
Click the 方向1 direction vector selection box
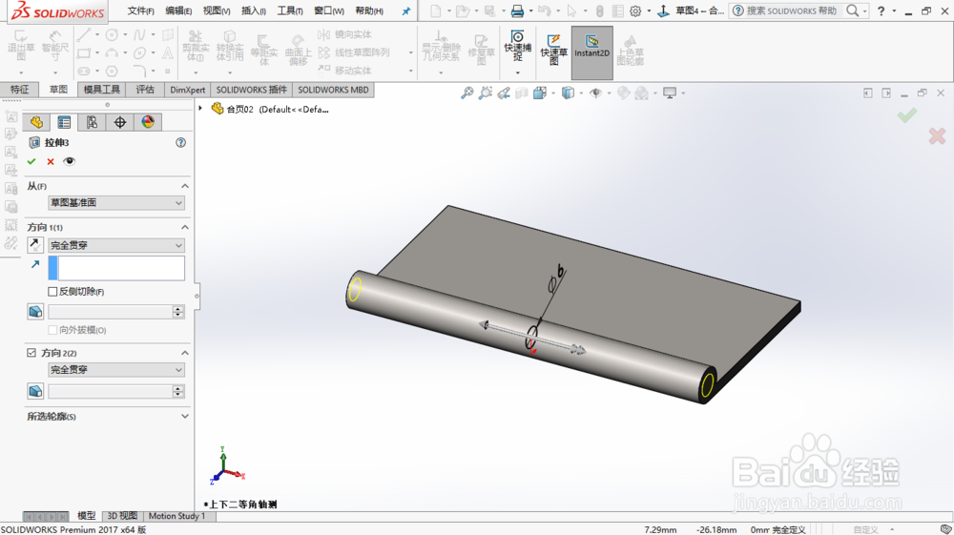coord(116,268)
